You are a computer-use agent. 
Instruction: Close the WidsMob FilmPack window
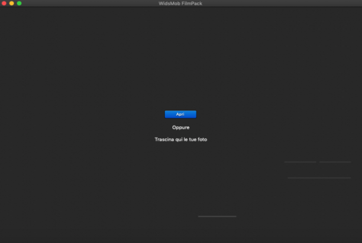4,3
